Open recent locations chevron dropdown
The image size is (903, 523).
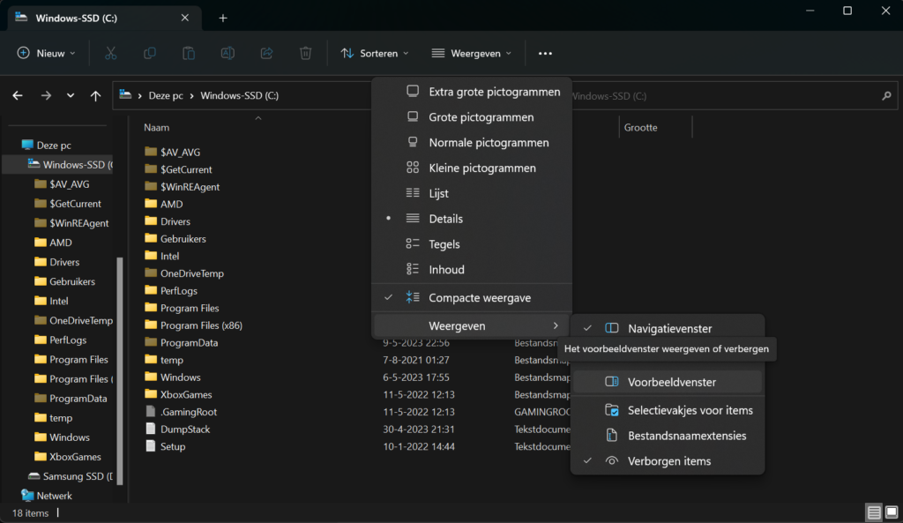(x=71, y=95)
